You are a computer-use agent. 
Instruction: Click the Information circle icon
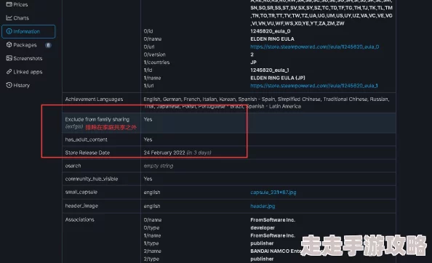pos(9,31)
